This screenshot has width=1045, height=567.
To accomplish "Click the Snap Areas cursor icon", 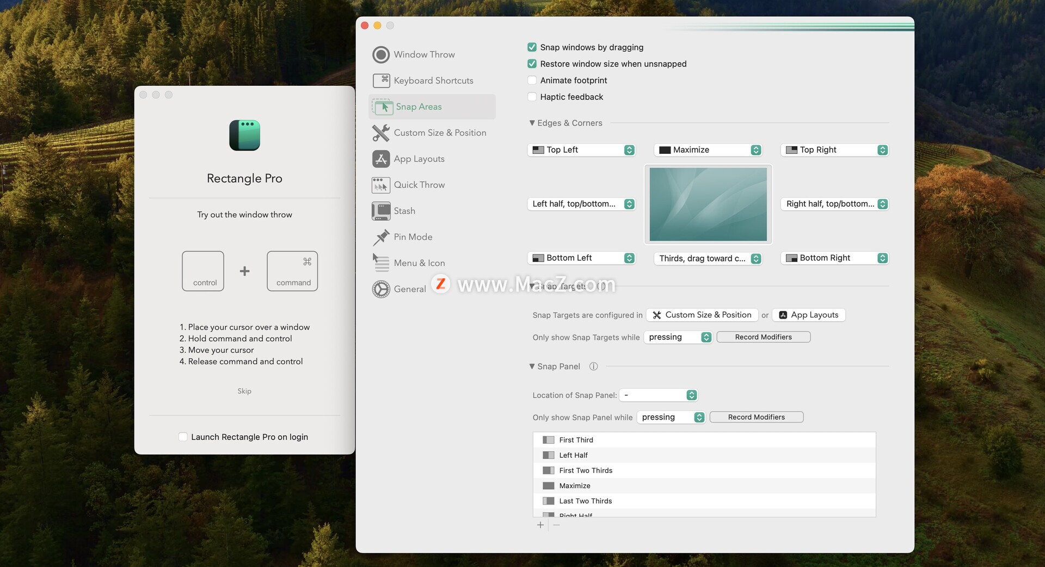I will pyautogui.click(x=383, y=107).
